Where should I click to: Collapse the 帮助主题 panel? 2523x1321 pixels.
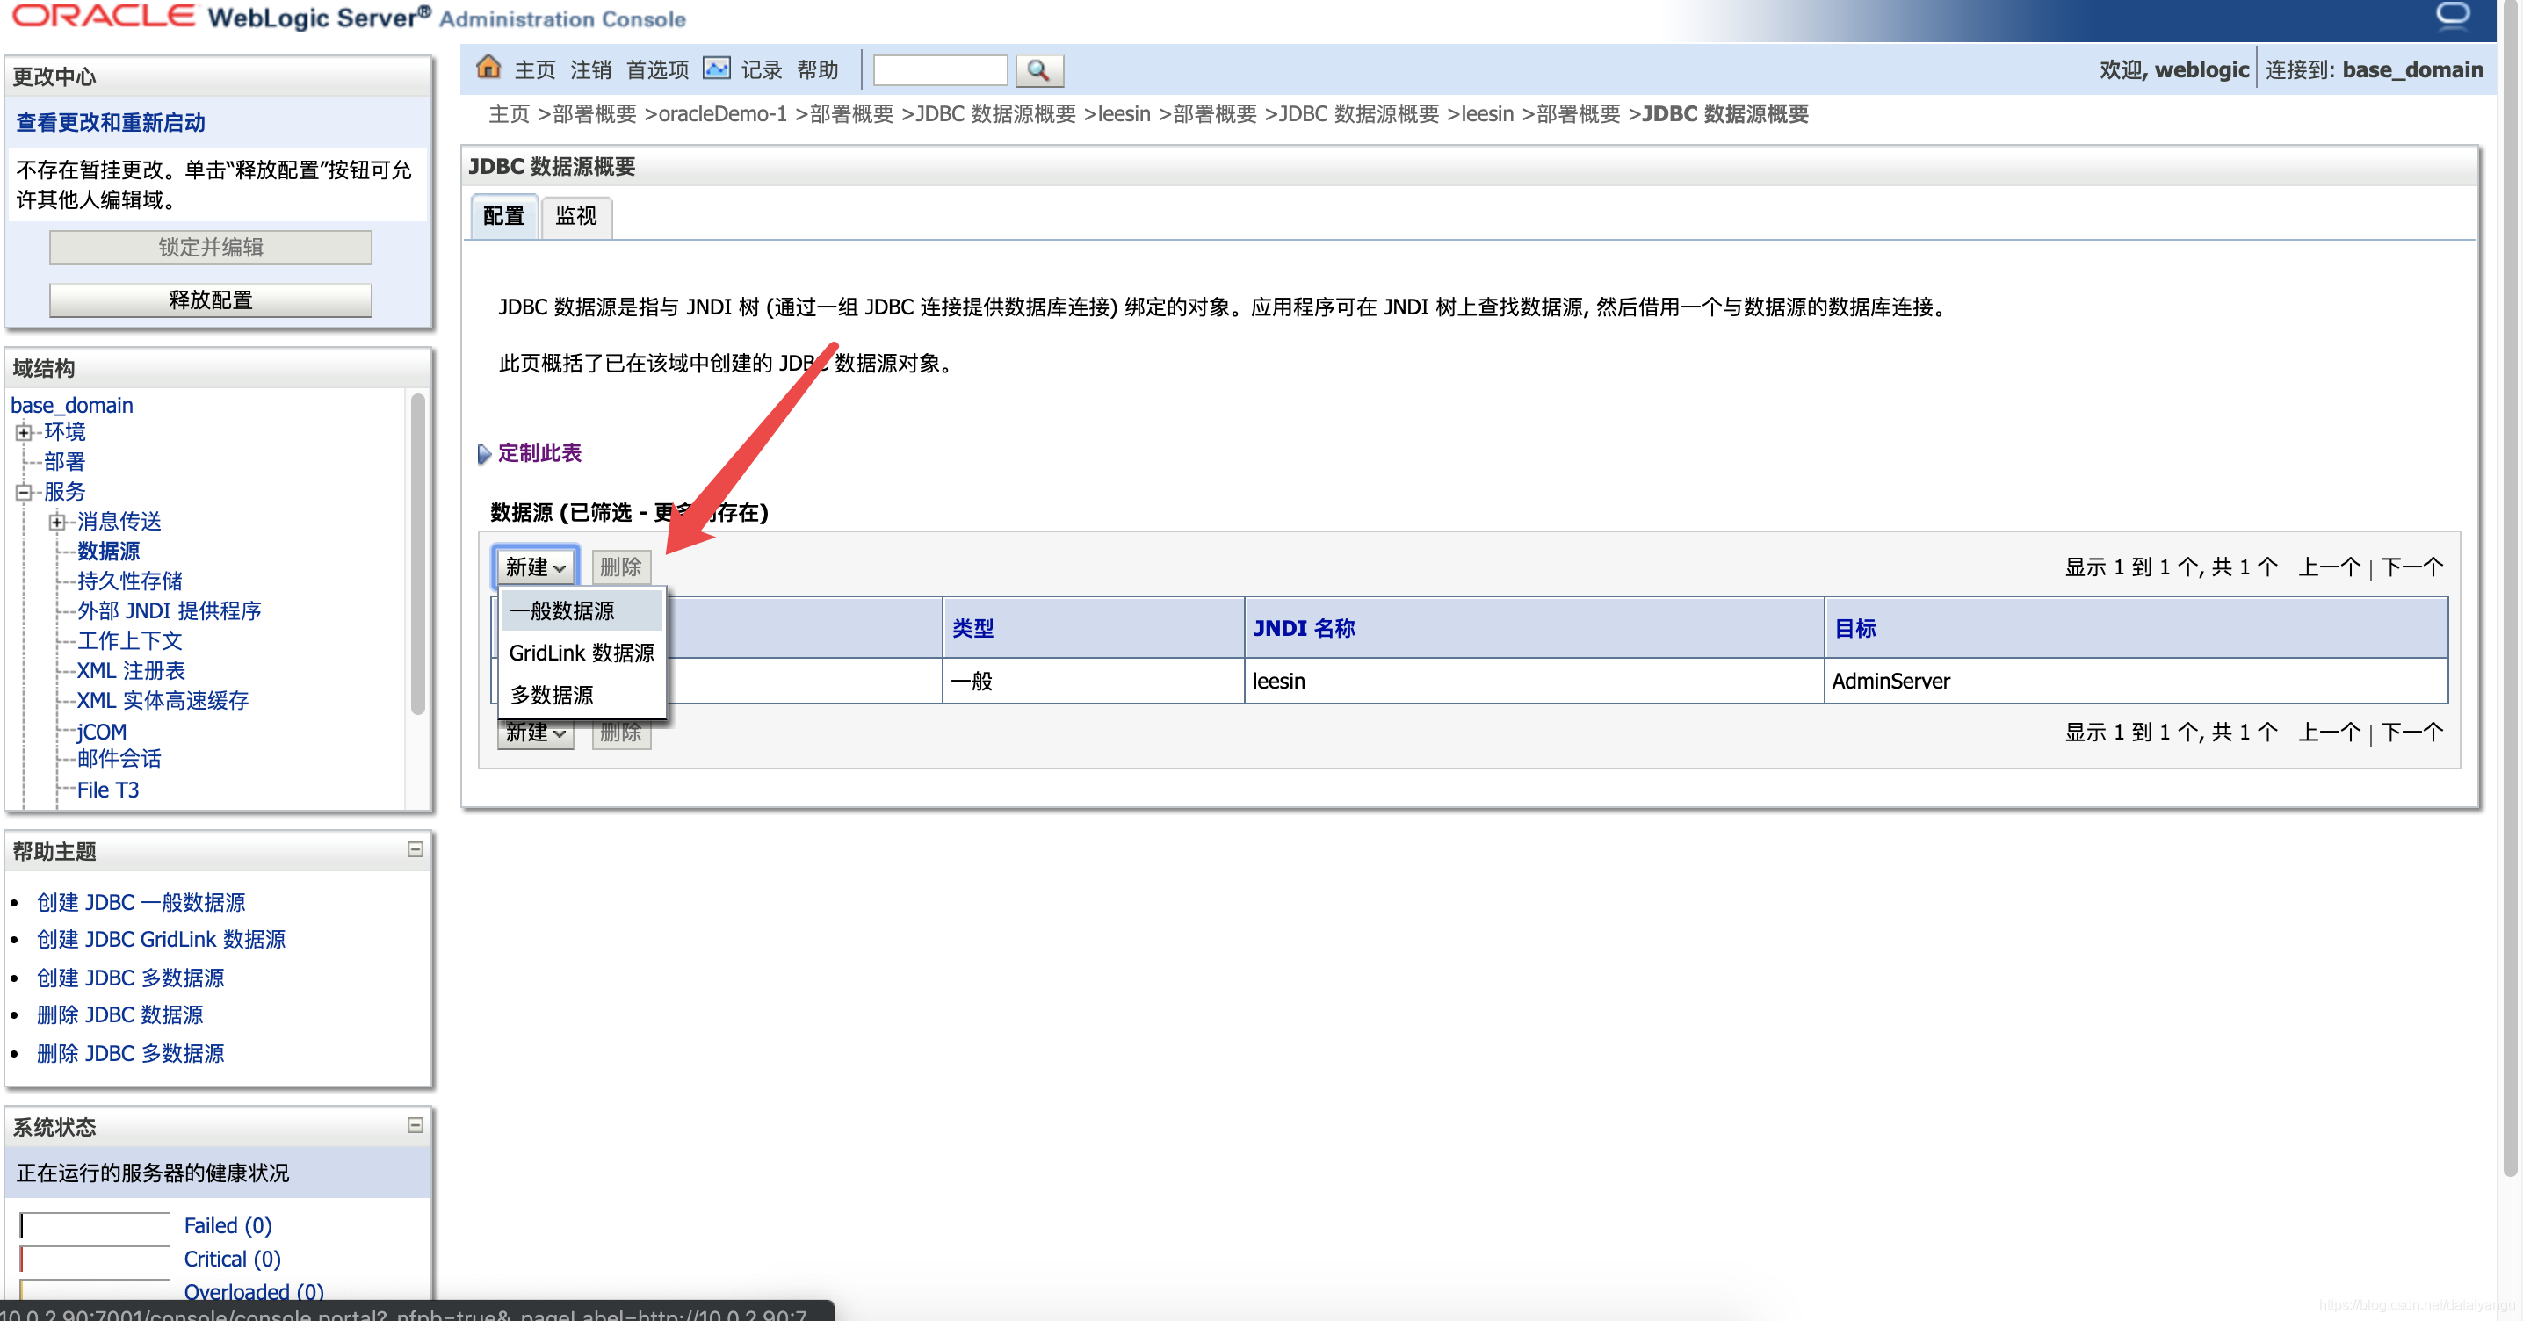[416, 849]
